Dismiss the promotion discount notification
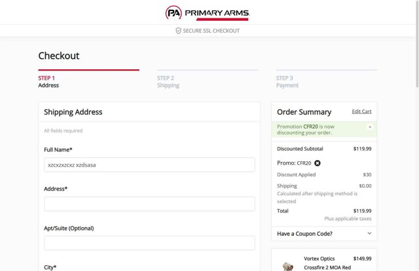Image resolution: width=419 pixels, height=271 pixels. click(x=370, y=127)
